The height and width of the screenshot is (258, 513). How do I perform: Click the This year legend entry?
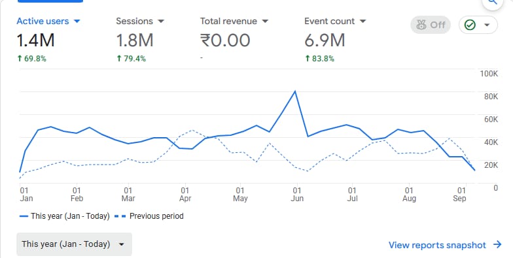tap(64, 216)
